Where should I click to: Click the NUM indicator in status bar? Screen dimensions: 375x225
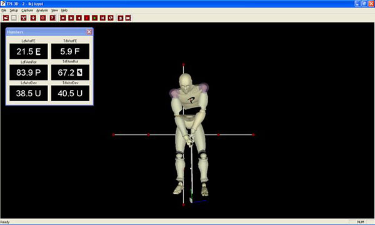coord(361,222)
